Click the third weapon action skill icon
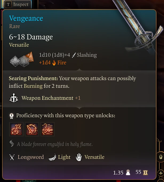 tap(47, 129)
